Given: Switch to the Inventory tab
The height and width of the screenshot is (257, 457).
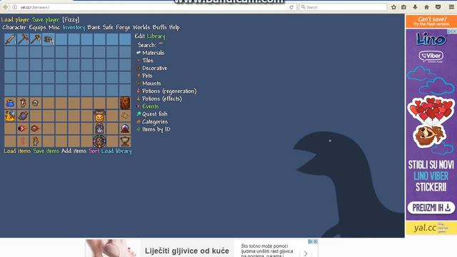Looking at the screenshot, I should 74,27.
